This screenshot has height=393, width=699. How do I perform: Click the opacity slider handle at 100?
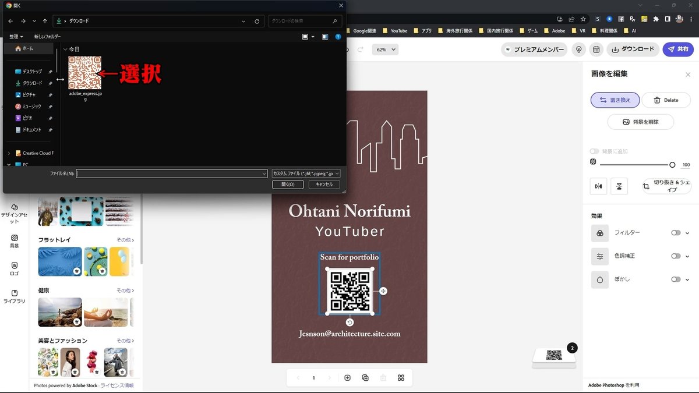(672, 165)
